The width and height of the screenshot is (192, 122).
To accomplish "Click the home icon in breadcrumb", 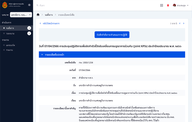I will click(38, 14).
